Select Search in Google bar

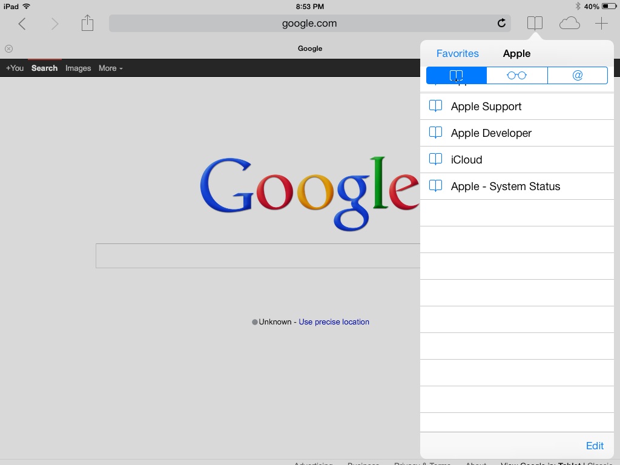pos(44,68)
